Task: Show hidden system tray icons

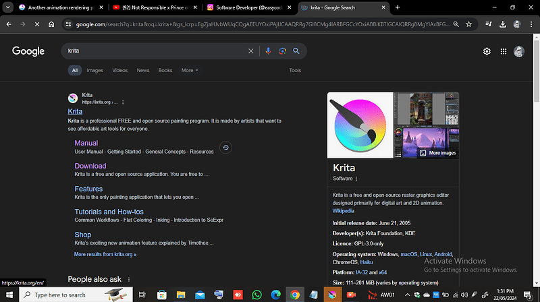Action: click(x=407, y=295)
